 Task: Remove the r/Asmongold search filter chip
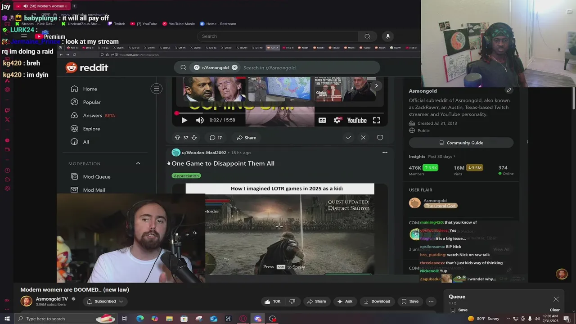click(x=234, y=67)
